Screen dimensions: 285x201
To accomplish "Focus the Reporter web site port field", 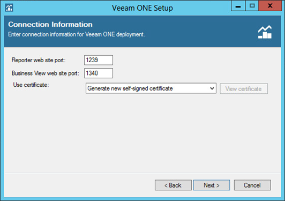I will pyautogui.click(x=99, y=60).
